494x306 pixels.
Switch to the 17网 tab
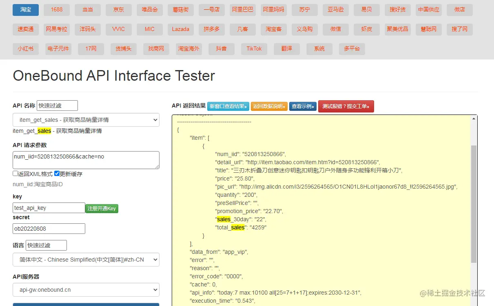[91, 49]
